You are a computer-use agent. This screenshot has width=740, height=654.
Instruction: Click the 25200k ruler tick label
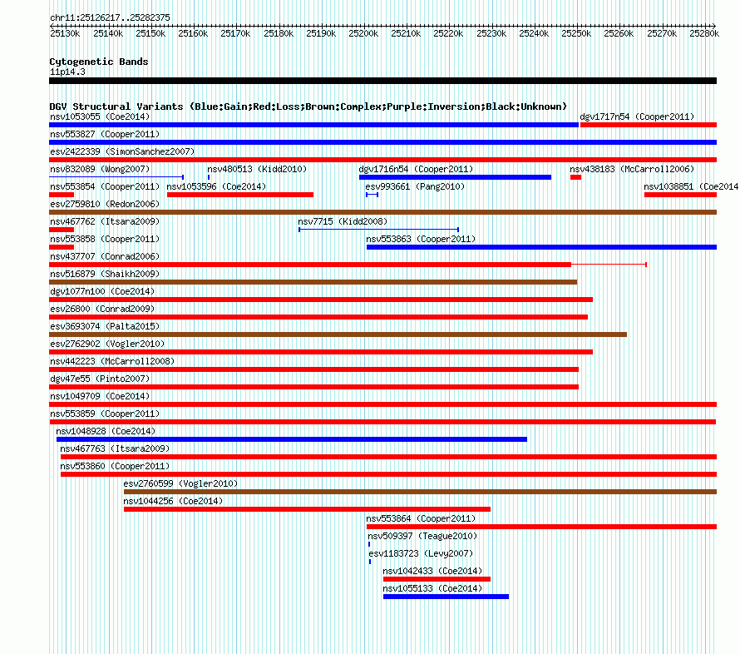click(363, 33)
